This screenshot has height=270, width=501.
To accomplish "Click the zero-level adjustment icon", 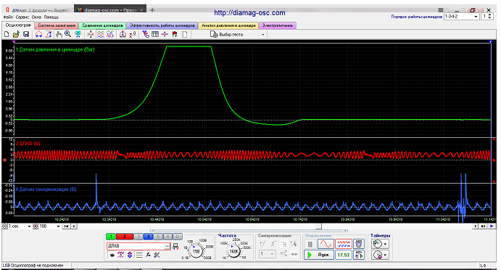I will coord(133,34).
